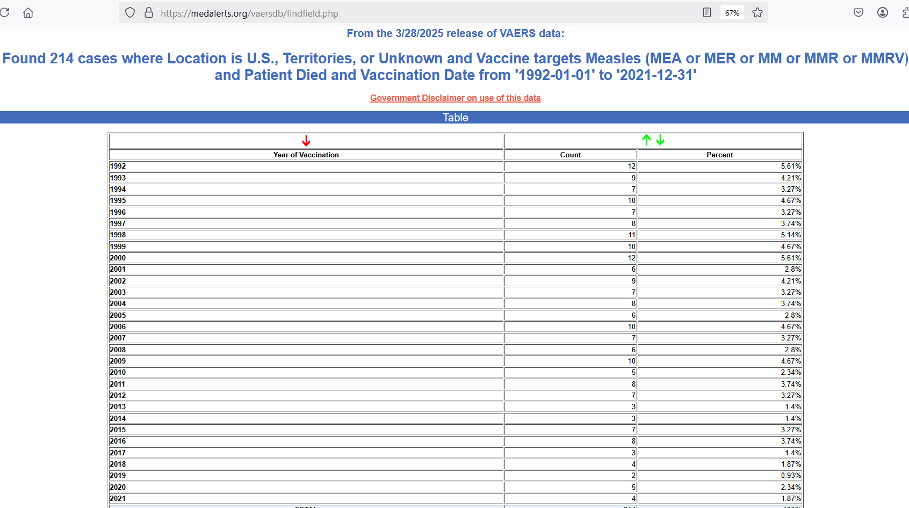Select the 2000 year row label

[118, 258]
